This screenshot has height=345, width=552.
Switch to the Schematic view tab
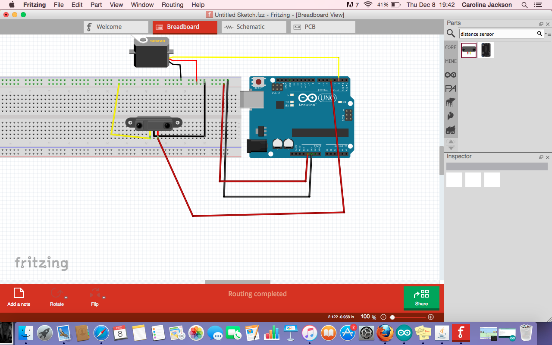tap(254, 27)
